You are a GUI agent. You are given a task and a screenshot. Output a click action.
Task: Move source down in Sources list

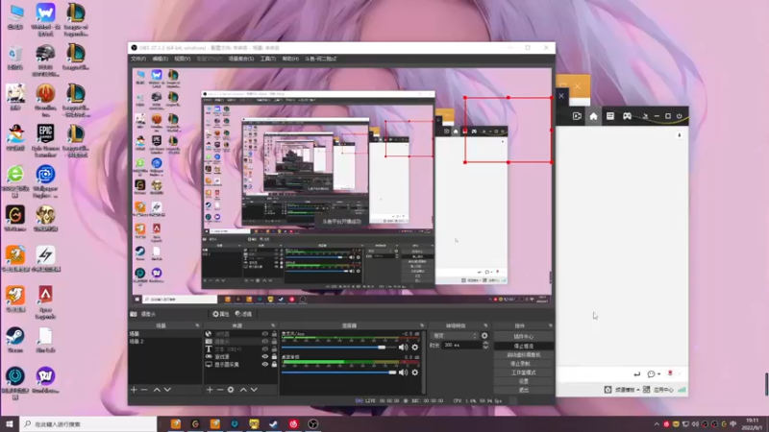[254, 390]
